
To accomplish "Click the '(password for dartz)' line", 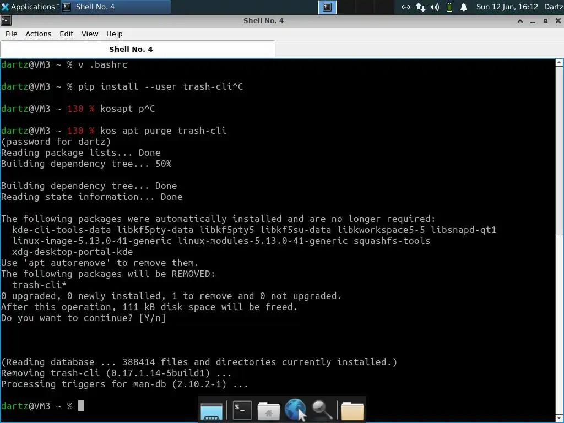I will 56,142.
